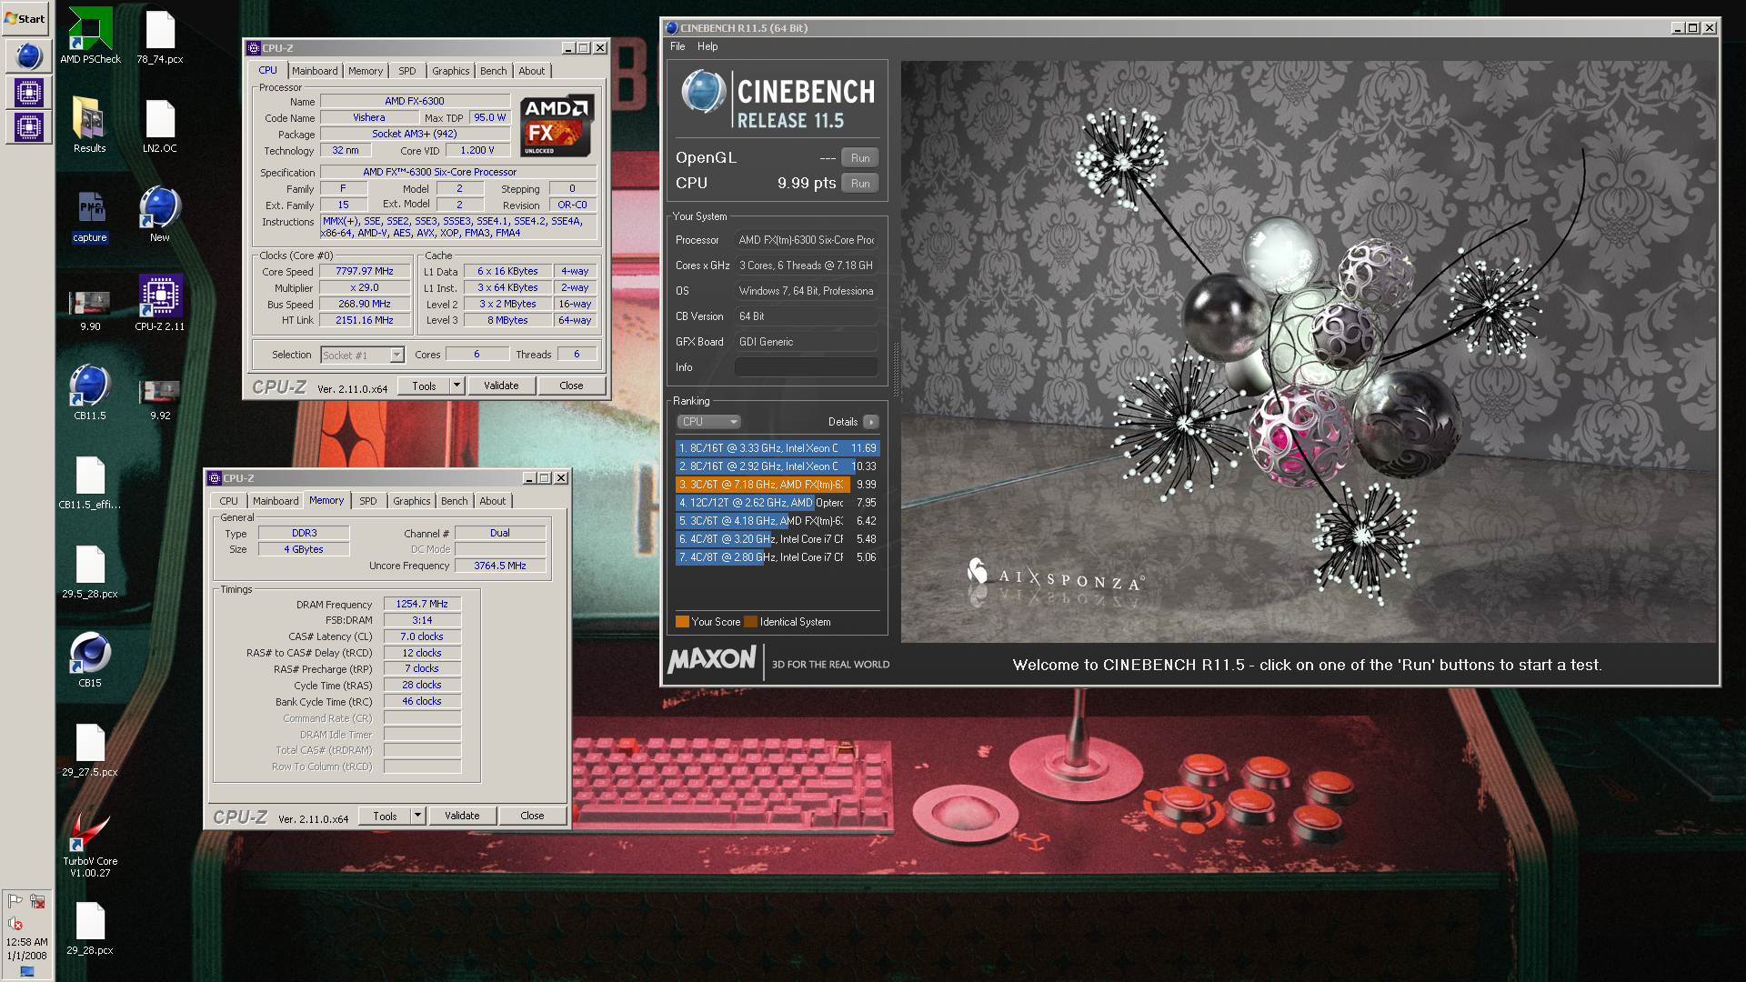Open Tools dropdown arrow in Memory CPU-Z window

(x=418, y=816)
